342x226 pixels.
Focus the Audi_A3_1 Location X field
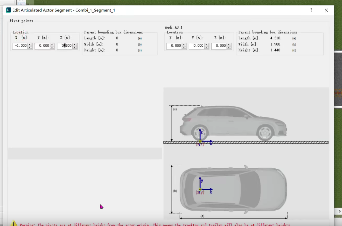click(174, 46)
